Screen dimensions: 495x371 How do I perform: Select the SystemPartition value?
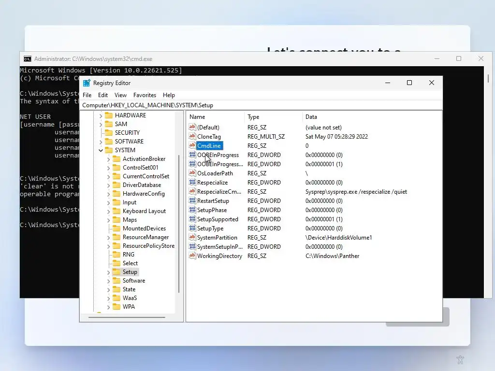[217, 237]
